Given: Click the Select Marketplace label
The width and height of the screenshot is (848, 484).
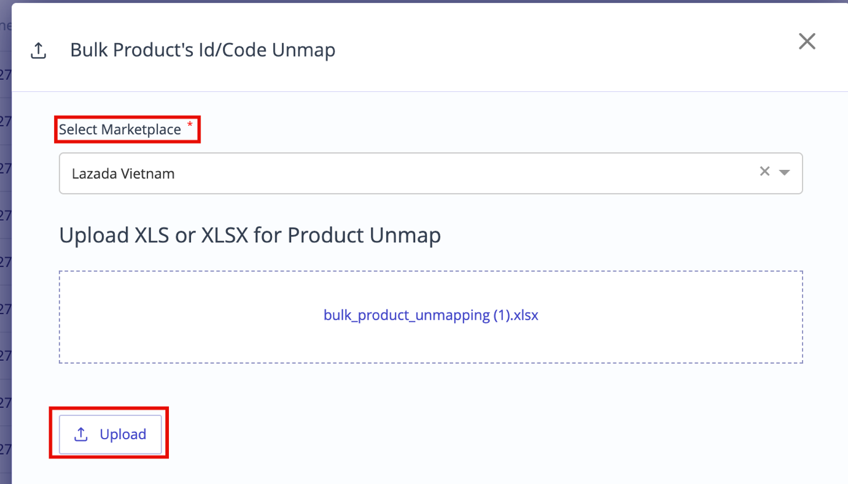Looking at the screenshot, I should tap(120, 129).
